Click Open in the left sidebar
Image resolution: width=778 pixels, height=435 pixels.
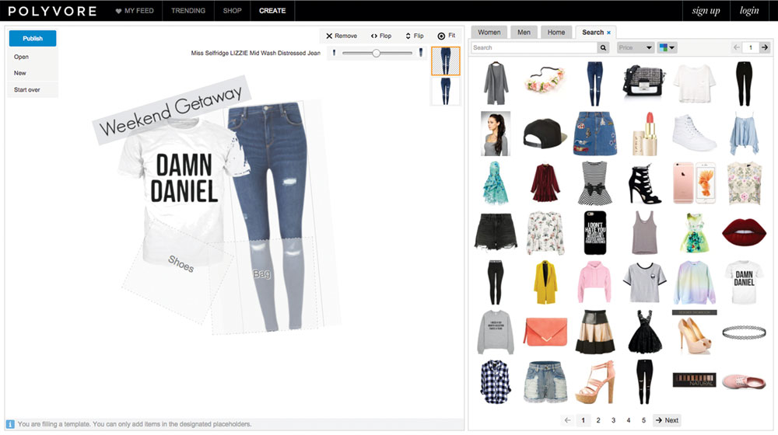[21, 57]
